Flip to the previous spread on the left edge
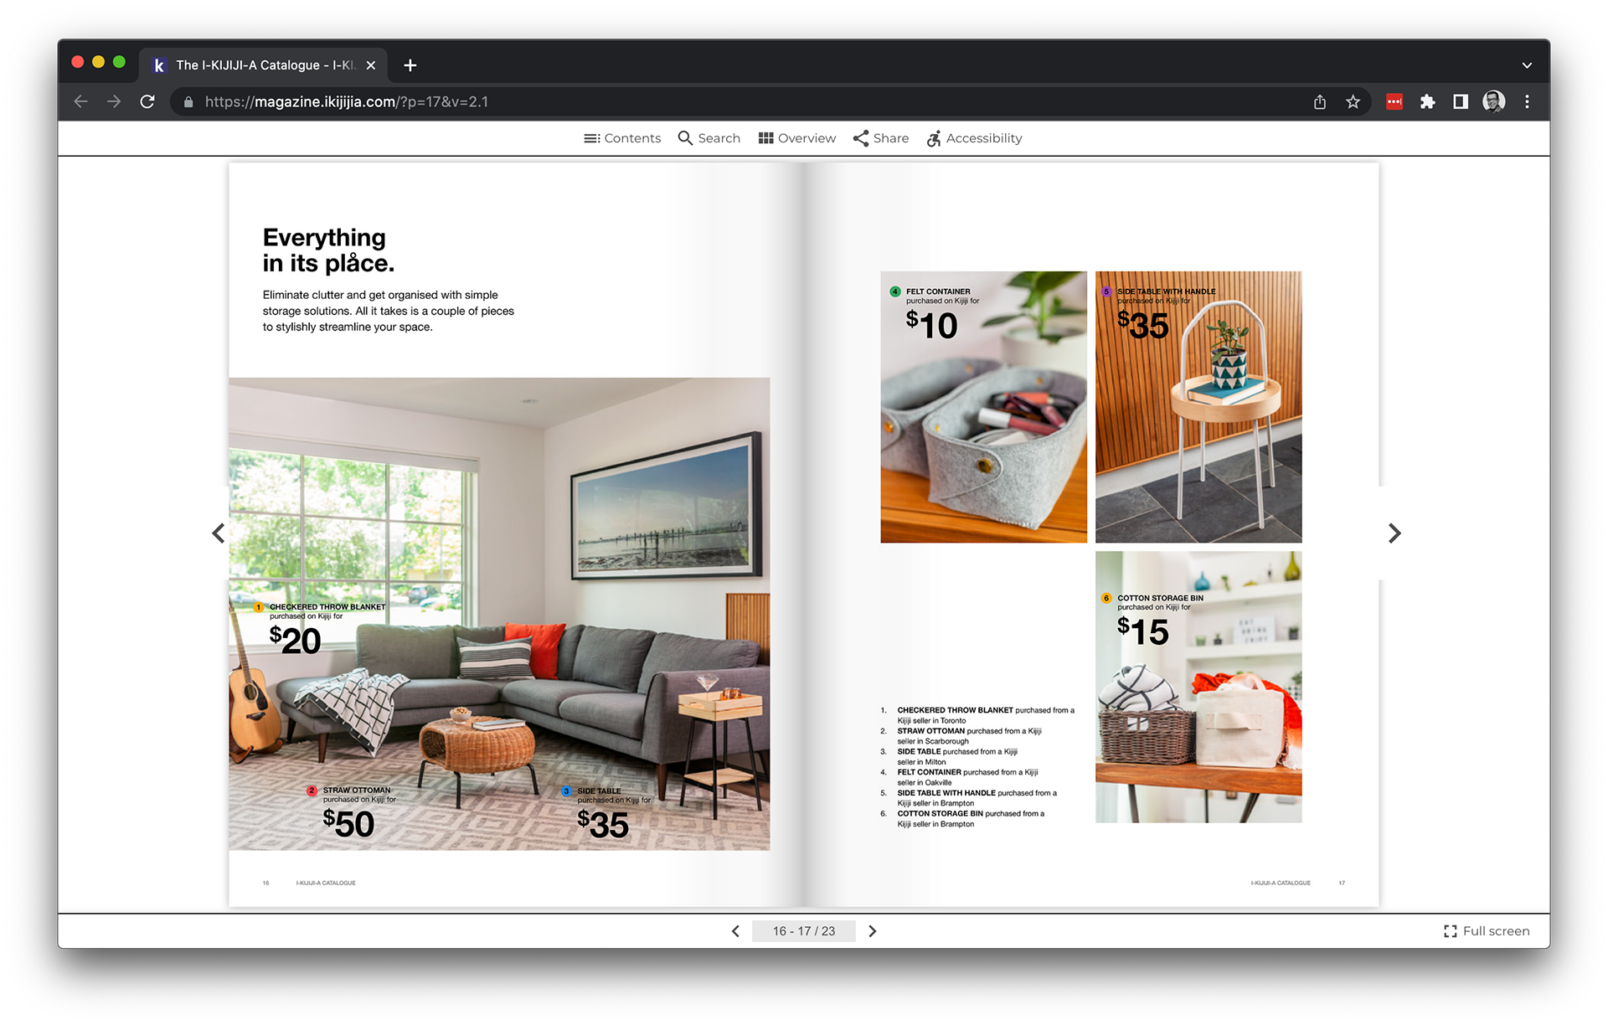 [x=218, y=533]
